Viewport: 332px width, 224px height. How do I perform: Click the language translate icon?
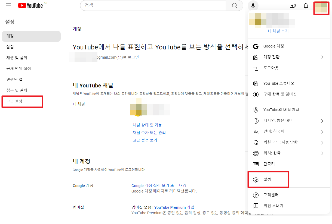[x=256, y=131]
